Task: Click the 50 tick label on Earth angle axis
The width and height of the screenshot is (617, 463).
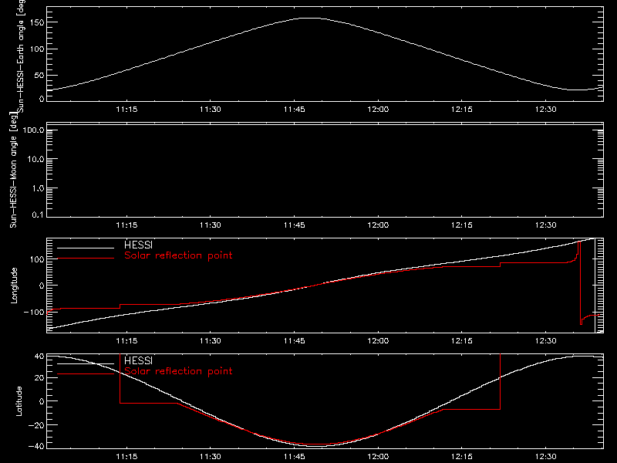Action: click(39, 75)
